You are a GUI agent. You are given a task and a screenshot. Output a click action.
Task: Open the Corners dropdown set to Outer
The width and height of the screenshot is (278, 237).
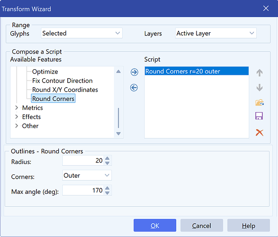[x=87, y=175]
